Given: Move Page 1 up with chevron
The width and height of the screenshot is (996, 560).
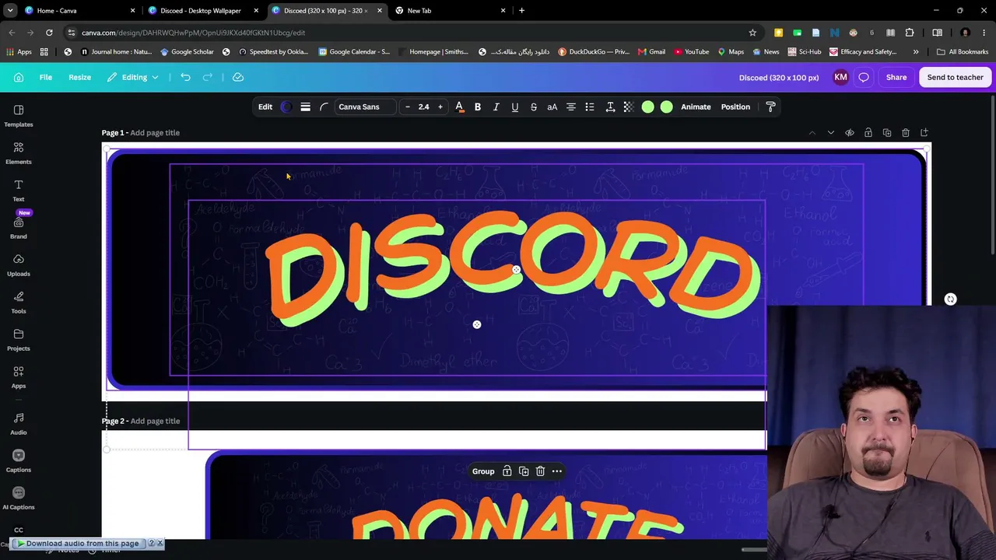Looking at the screenshot, I should click(812, 133).
